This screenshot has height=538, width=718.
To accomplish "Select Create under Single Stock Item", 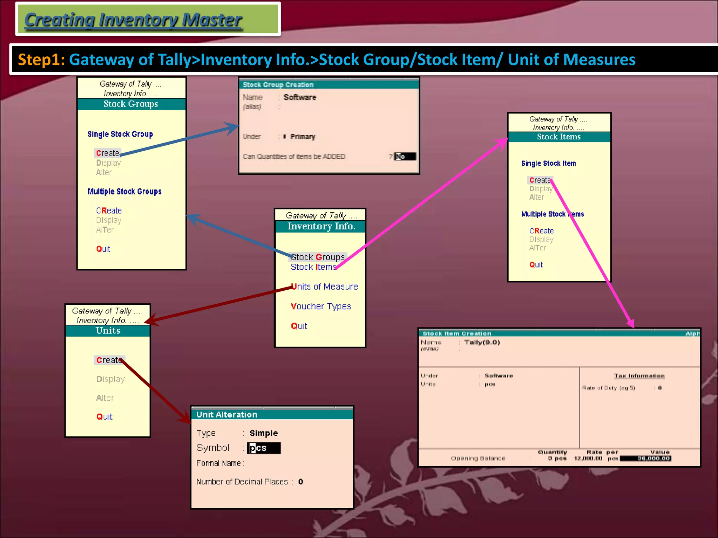I will click(x=540, y=180).
